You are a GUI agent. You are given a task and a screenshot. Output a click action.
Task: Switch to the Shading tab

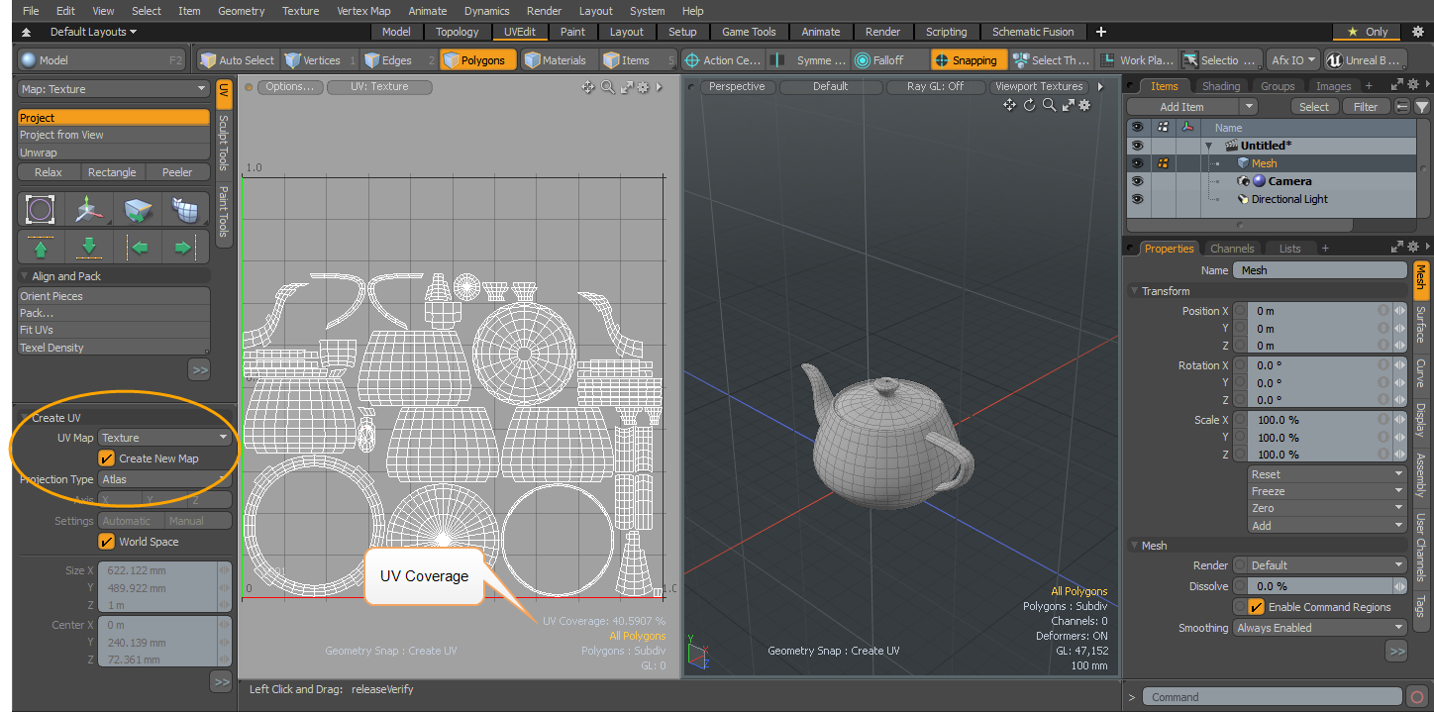1220,86
